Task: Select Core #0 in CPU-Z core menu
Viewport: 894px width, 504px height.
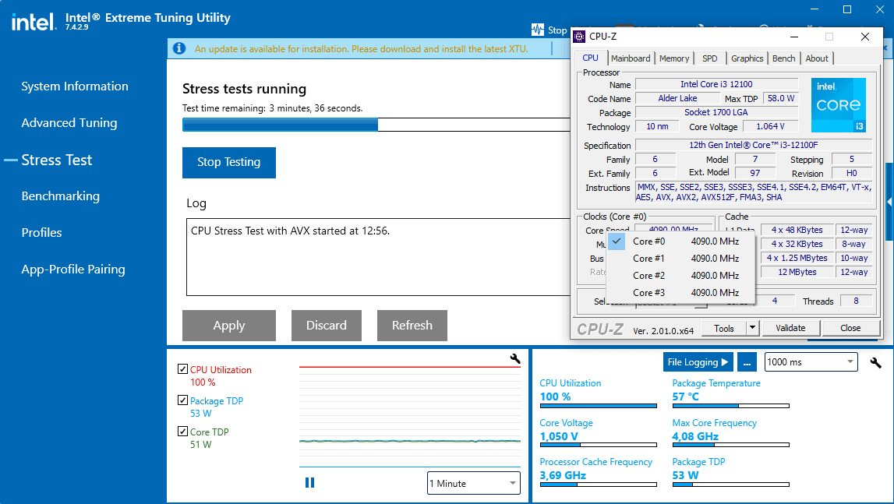Action: (x=681, y=241)
